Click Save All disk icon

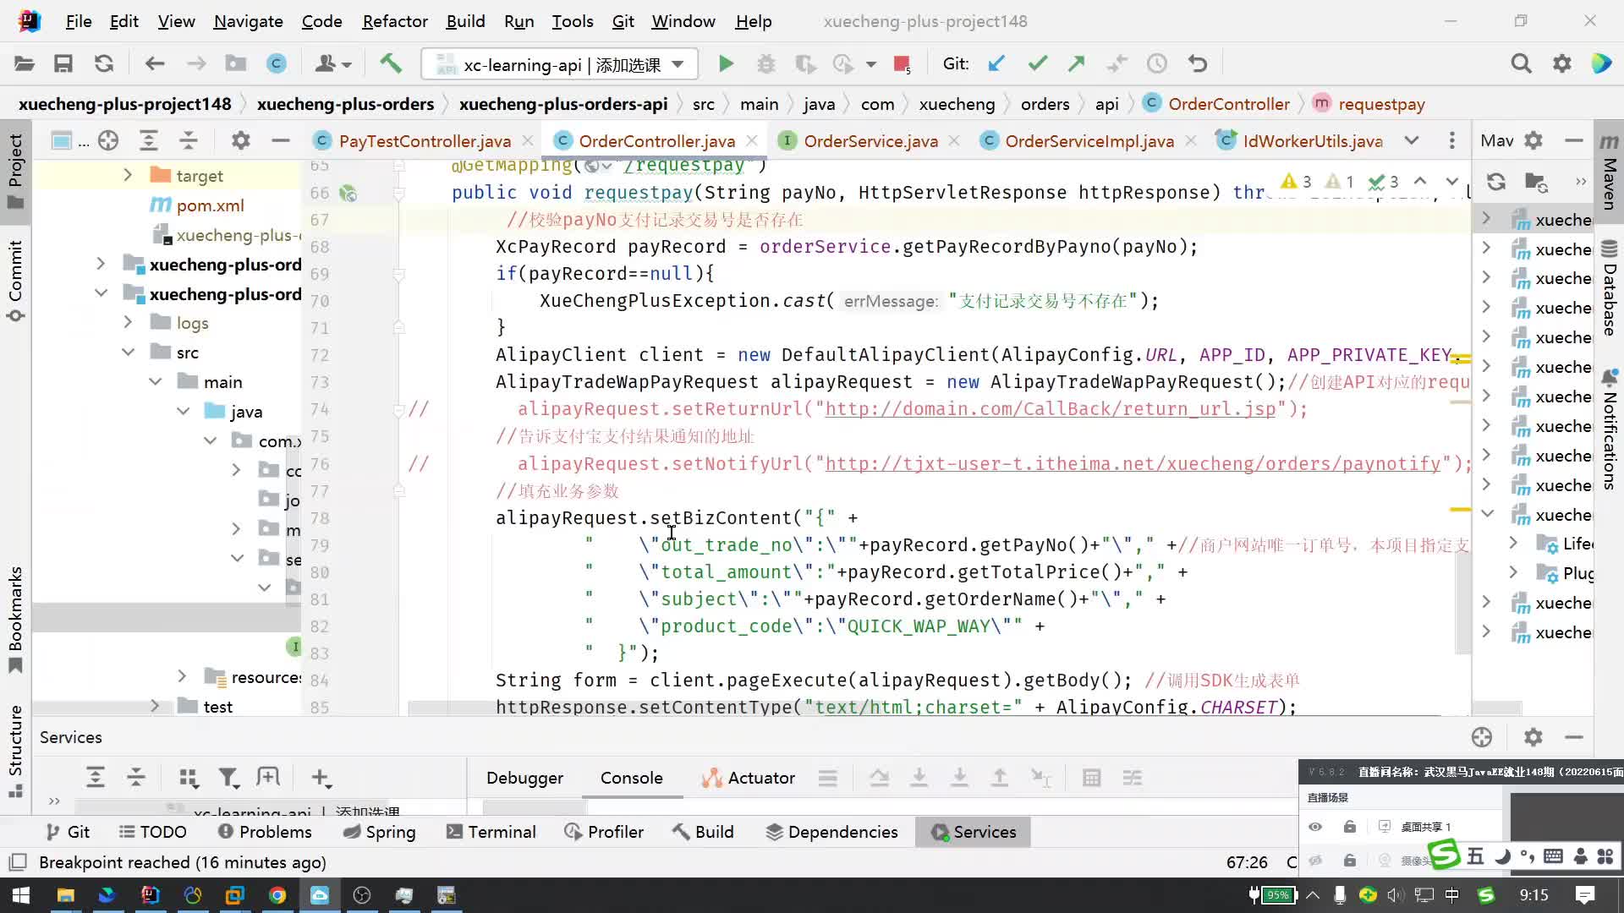point(63,63)
